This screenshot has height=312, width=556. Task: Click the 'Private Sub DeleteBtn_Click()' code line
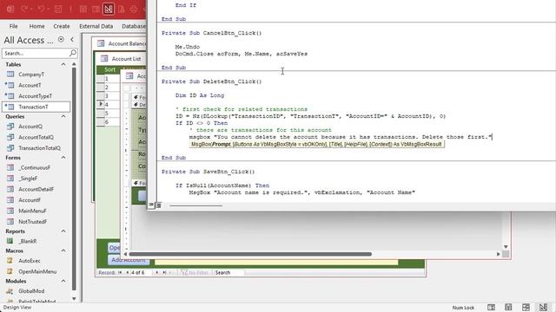(211, 81)
